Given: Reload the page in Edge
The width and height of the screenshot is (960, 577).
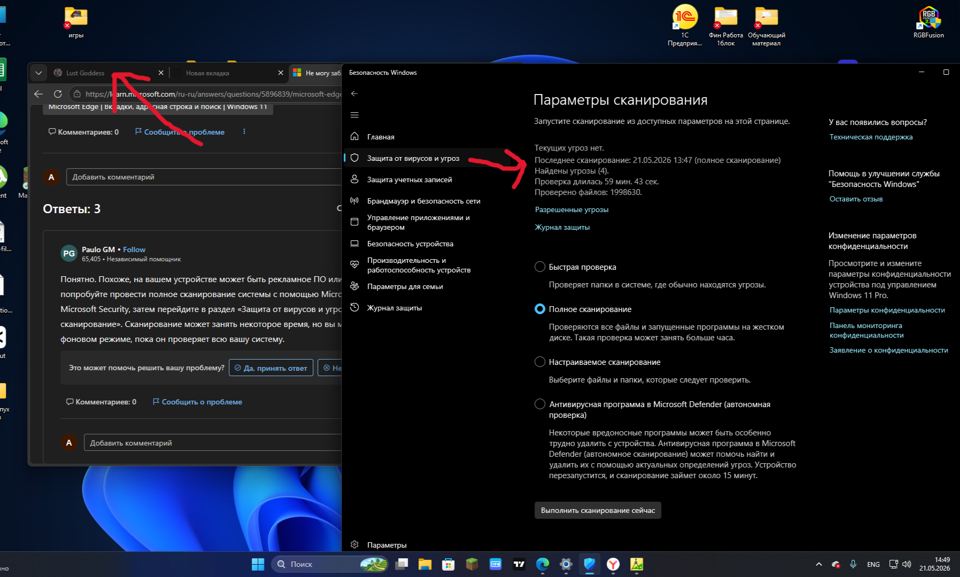Looking at the screenshot, I should [x=58, y=94].
